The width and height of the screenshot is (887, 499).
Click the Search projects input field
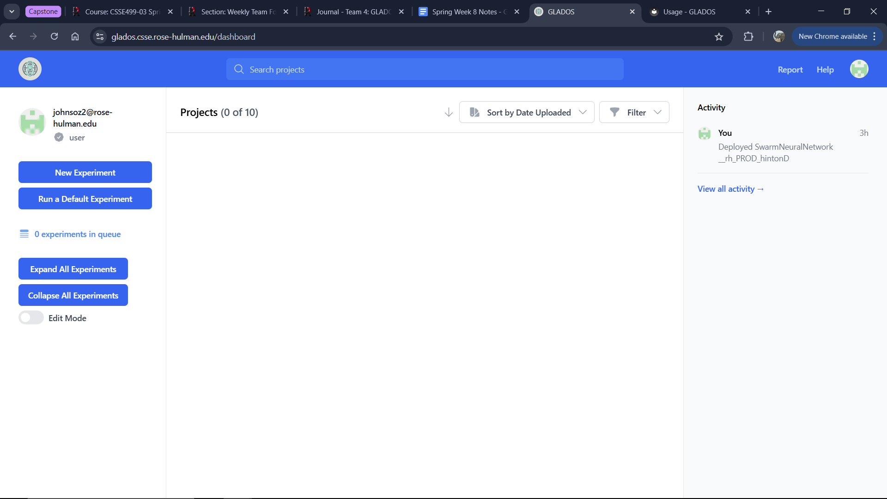click(425, 69)
